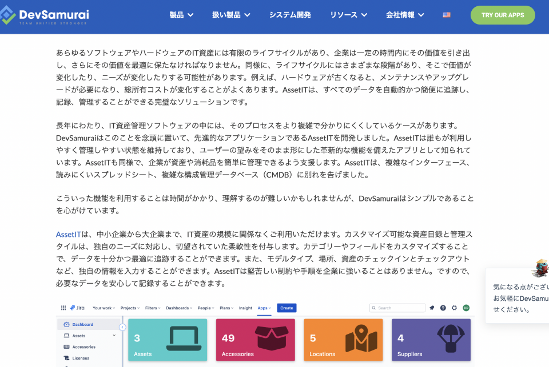Click the DevSamurai logo

coord(44,16)
